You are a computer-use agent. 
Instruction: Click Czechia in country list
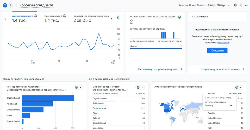(211, 113)
